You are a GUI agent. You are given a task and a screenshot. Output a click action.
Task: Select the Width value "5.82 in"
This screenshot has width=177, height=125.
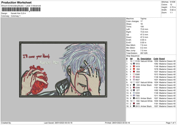tap(173, 10)
